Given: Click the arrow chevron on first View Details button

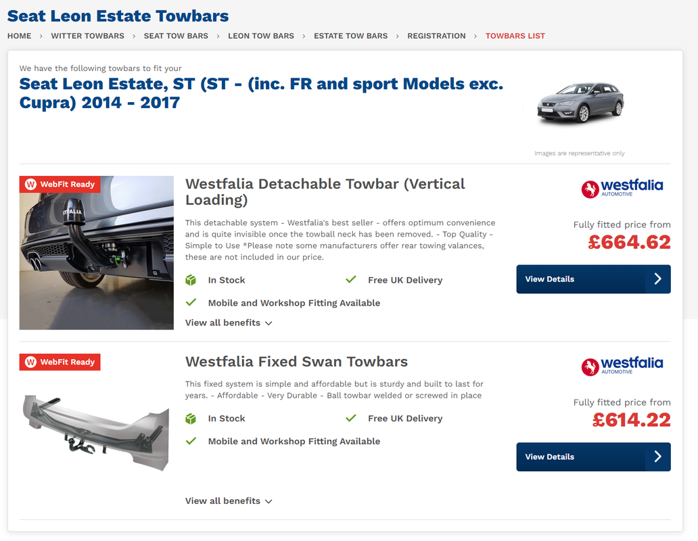Looking at the screenshot, I should [657, 279].
